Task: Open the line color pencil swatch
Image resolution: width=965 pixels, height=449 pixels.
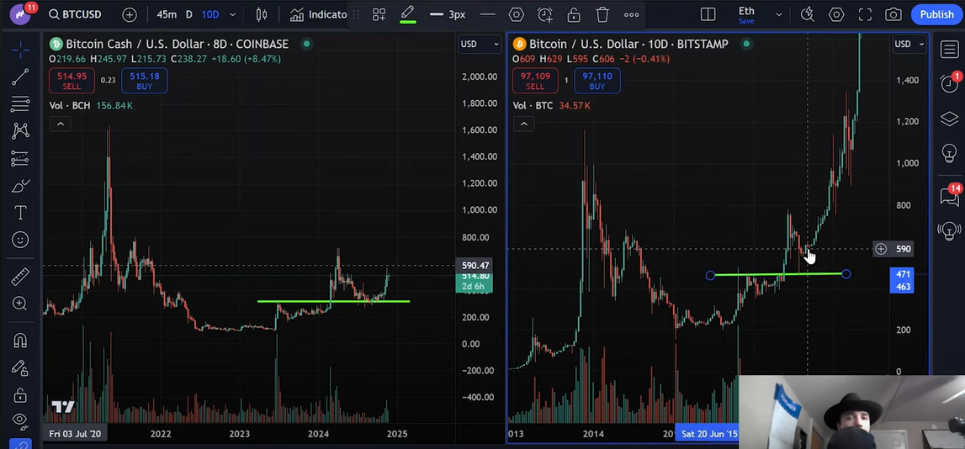Action: pos(407,15)
